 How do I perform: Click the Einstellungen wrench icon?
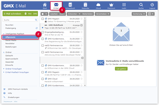pyautogui.click(x=4, y=97)
